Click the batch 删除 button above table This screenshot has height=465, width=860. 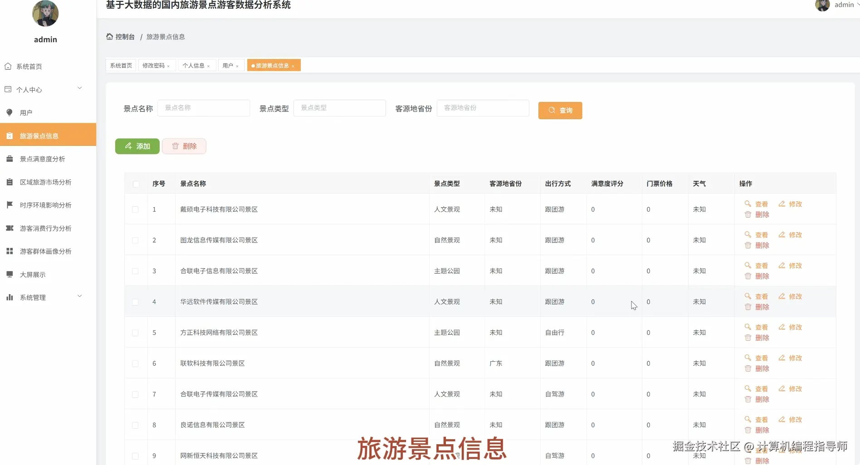(184, 146)
